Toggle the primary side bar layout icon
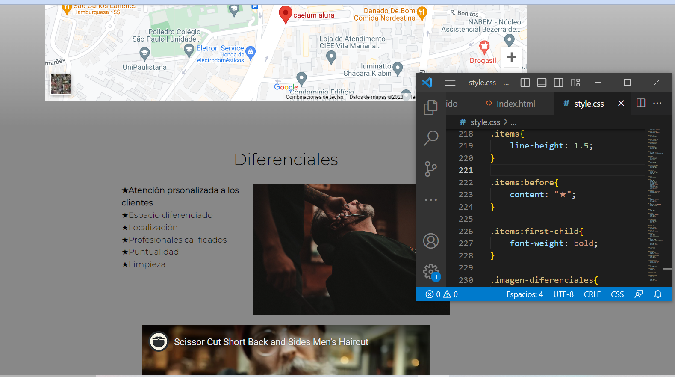675x377 pixels. click(525, 83)
